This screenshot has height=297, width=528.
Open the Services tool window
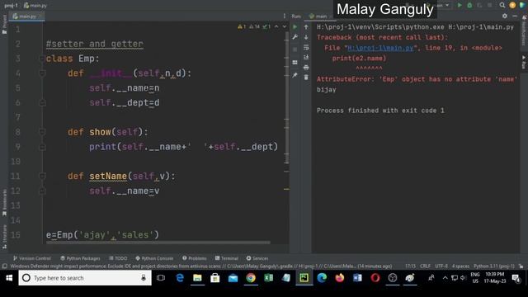coord(257,258)
